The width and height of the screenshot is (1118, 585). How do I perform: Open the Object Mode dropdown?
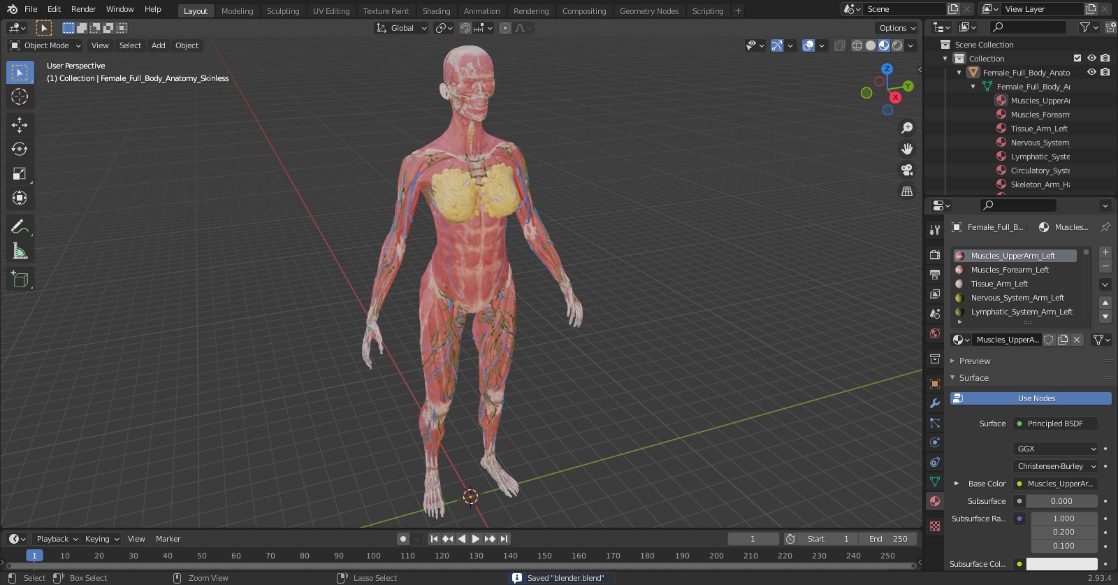tap(45, 45)
